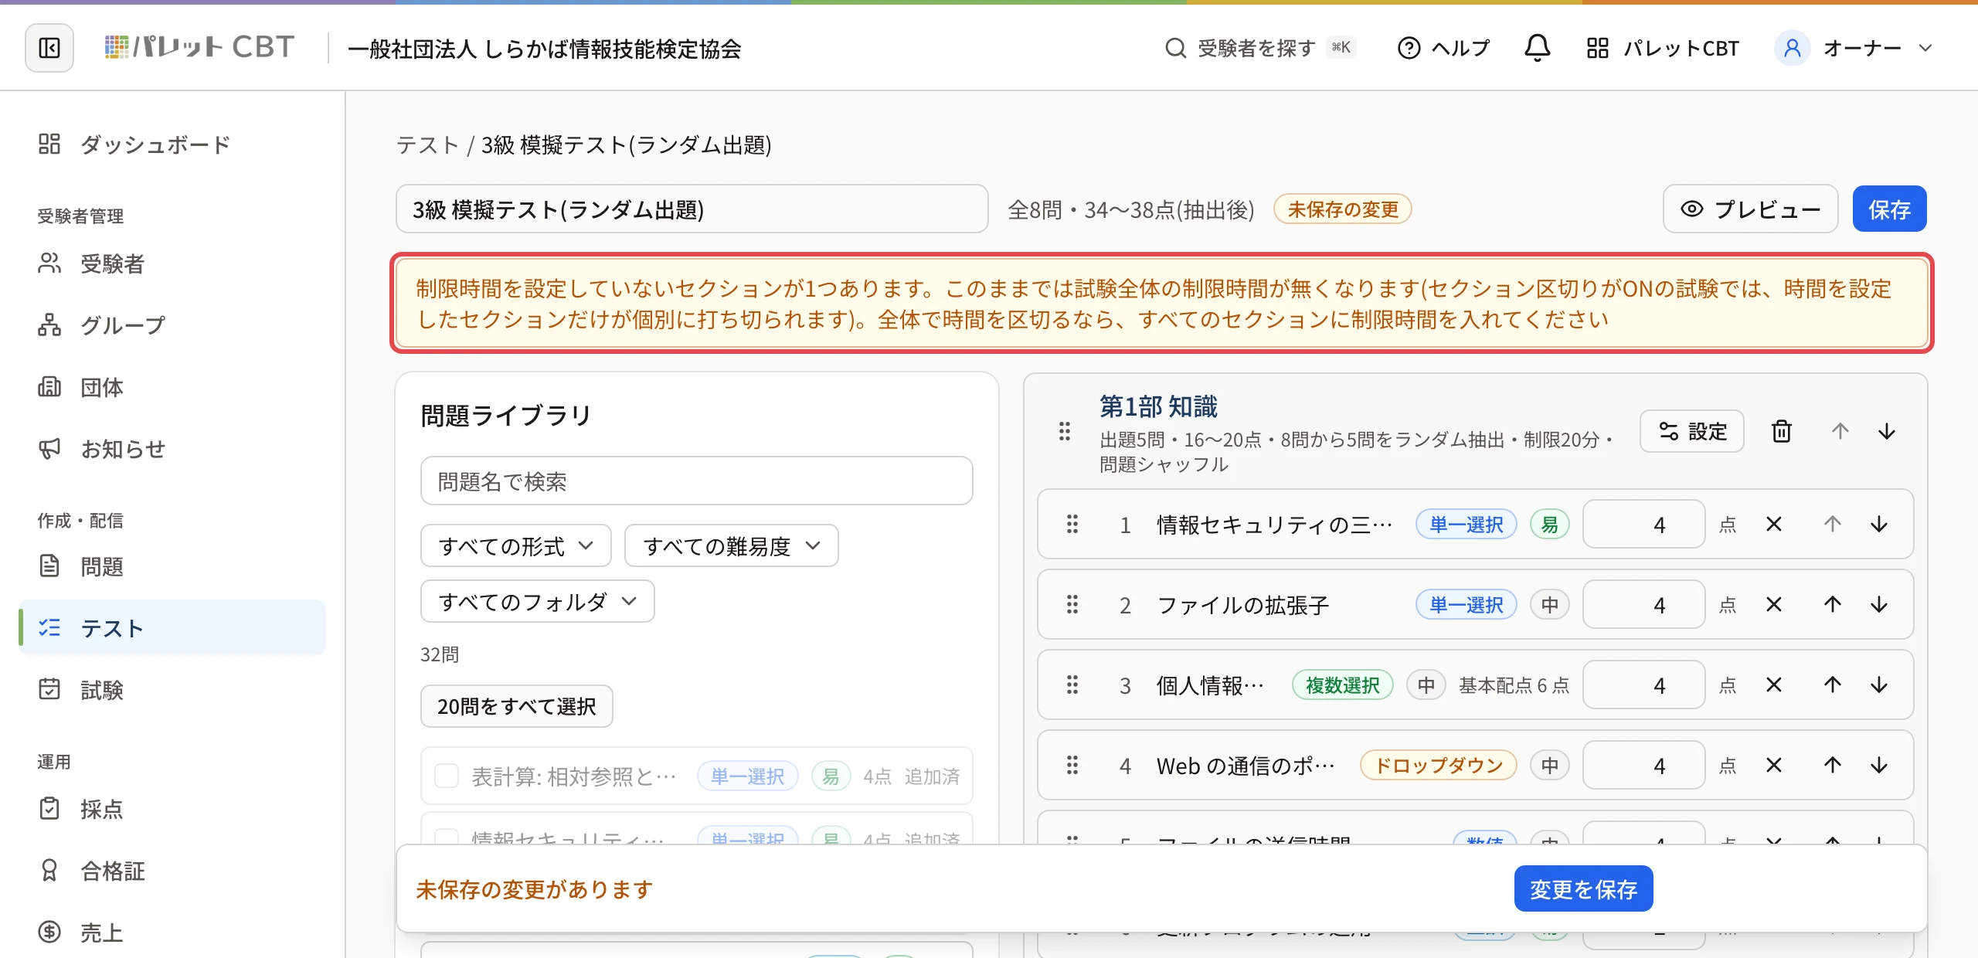Open the ヘルプ help menu

(x=1443, y=48)
